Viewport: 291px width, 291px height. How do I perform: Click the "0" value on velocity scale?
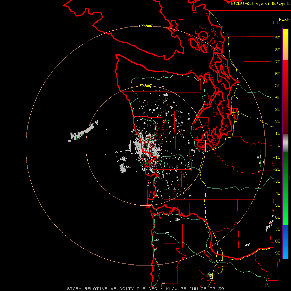[x=279, y=145]
